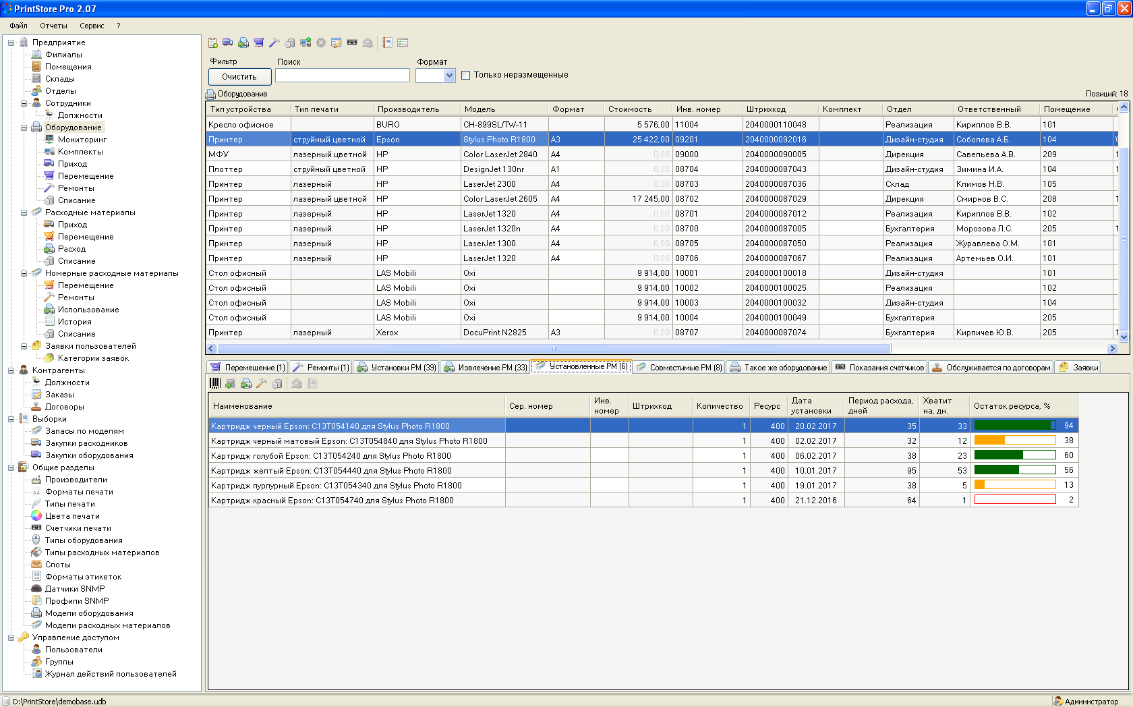Open the Показания счетчиков tab

879,367
